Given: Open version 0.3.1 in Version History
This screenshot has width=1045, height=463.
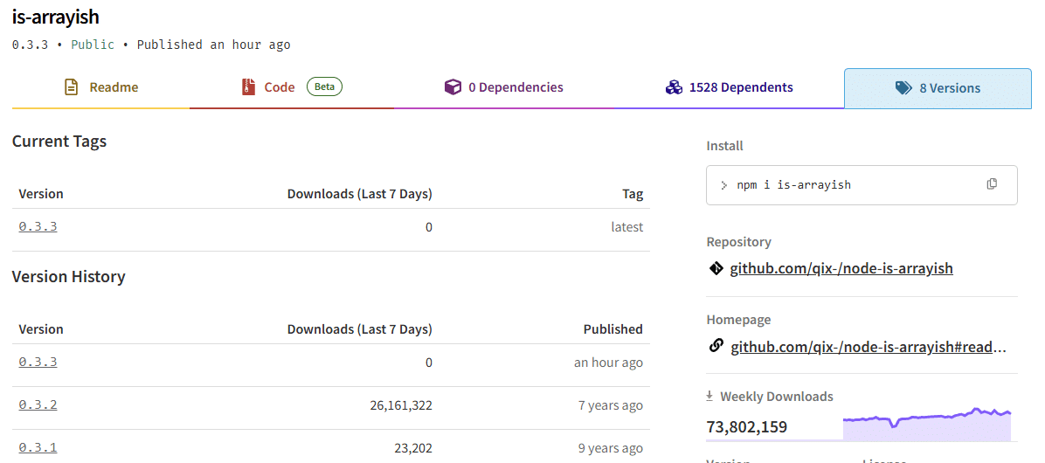Looking at the screenshot, I should tap(38, 448).
